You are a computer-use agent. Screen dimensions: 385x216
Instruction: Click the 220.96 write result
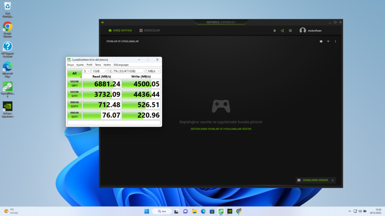141,115
